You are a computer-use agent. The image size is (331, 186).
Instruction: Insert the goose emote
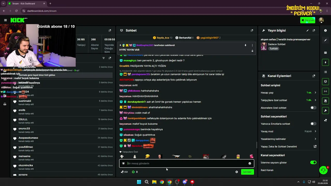click(176, 156)
